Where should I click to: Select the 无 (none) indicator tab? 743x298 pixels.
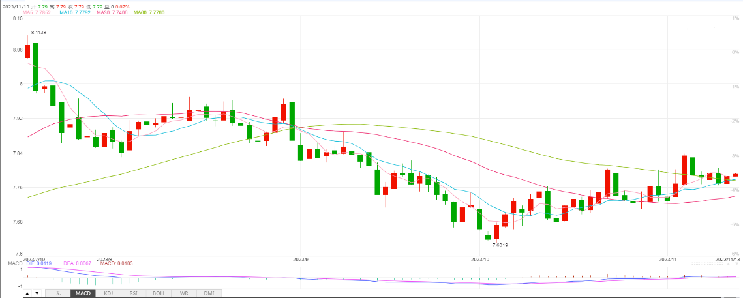58,294
